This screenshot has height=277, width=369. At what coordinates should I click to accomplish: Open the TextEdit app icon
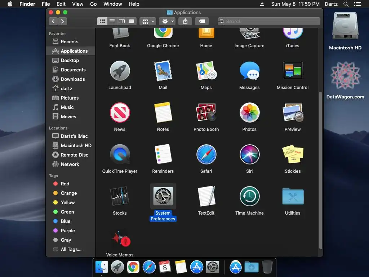(x=206, y=196)
